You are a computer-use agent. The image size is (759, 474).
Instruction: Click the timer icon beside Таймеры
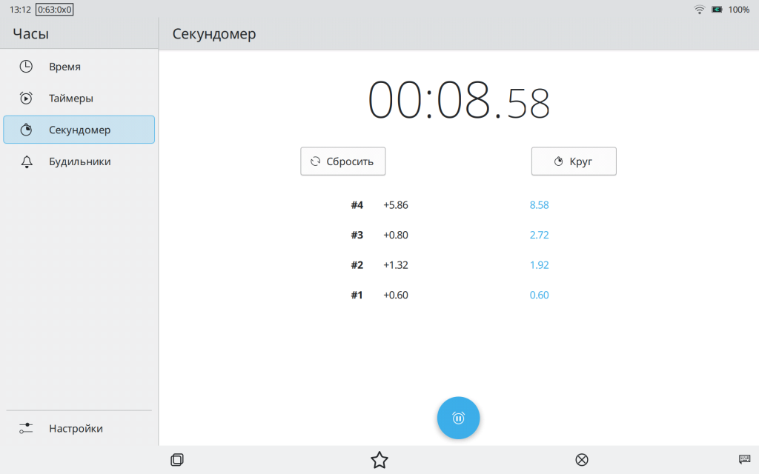pos(26,98)
